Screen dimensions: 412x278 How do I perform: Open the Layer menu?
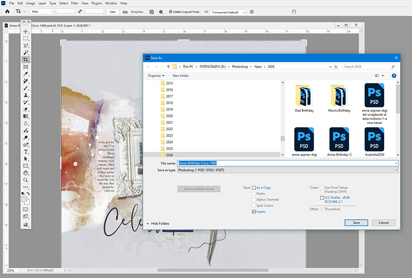42,3
